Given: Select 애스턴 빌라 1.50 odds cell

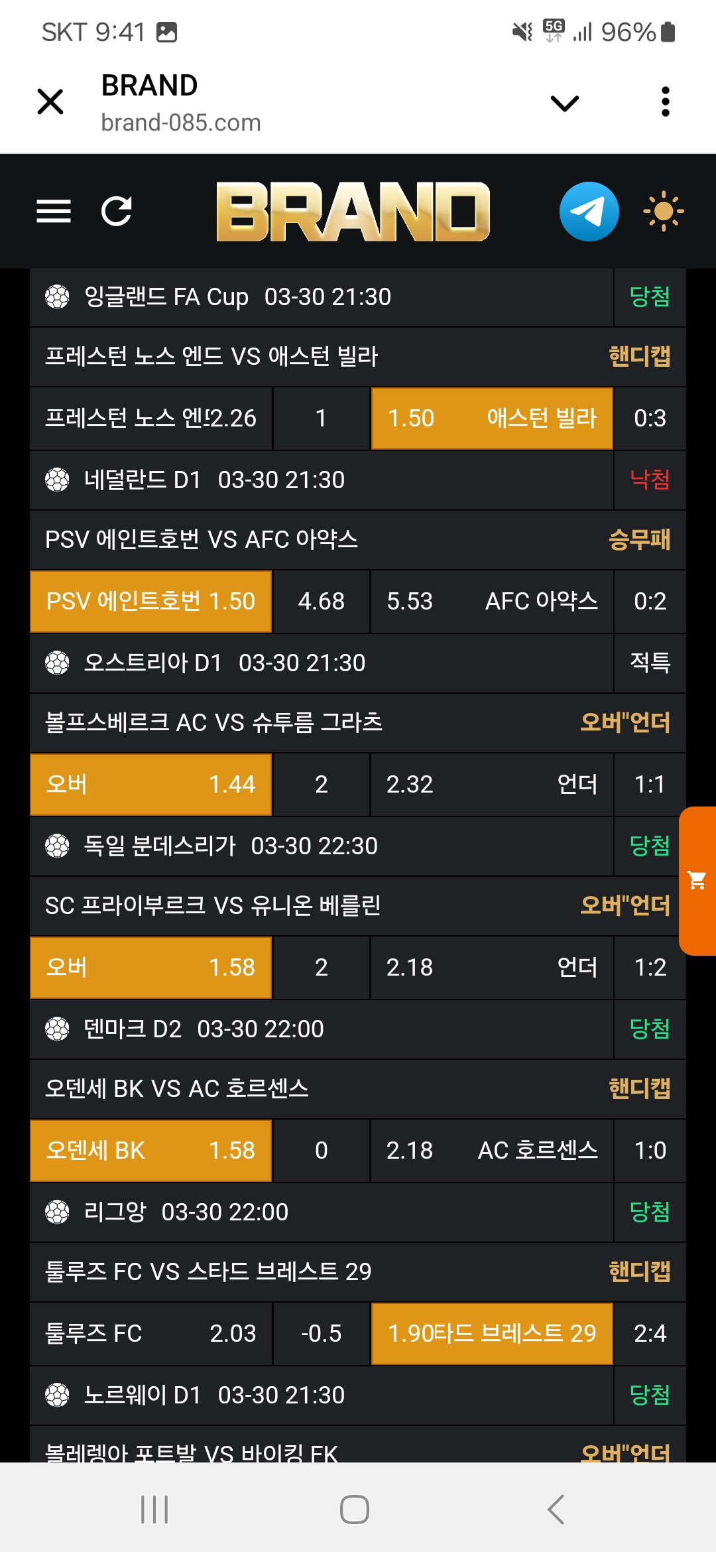Looking at the screenshot, I should point(492,419).
